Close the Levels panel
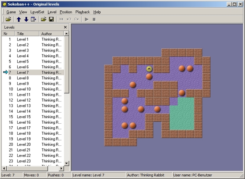245x179 pixels. [x=65, y=27]
